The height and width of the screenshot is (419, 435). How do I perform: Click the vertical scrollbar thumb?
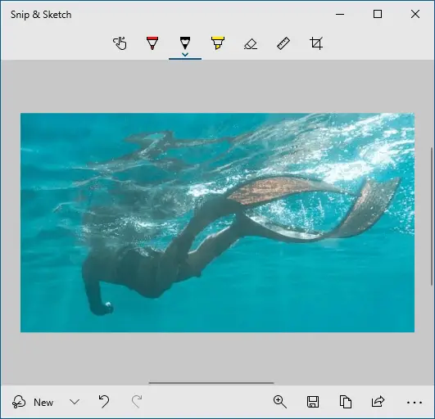pos(432,216)
